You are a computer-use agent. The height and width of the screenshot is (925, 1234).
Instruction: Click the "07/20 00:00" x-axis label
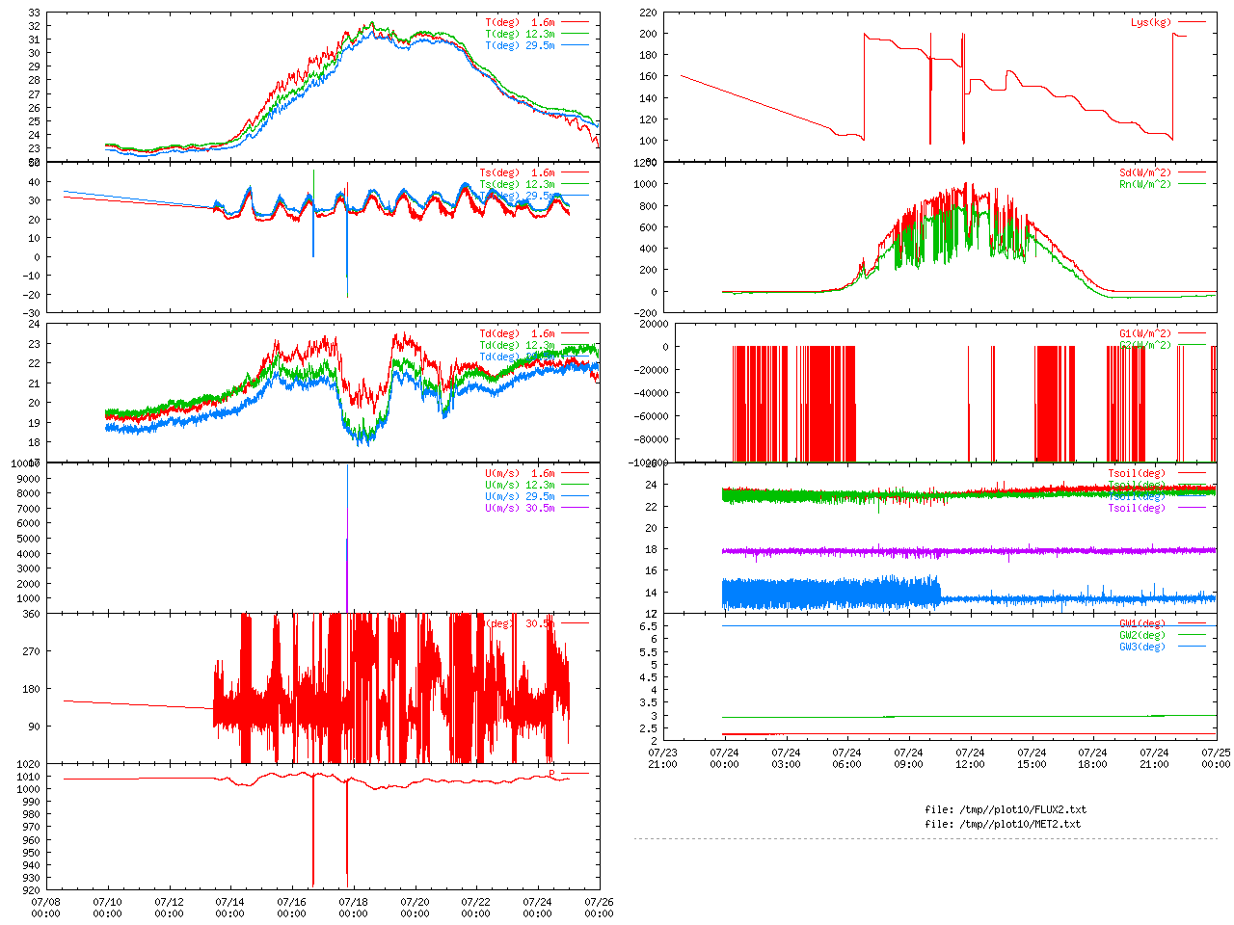415,909
